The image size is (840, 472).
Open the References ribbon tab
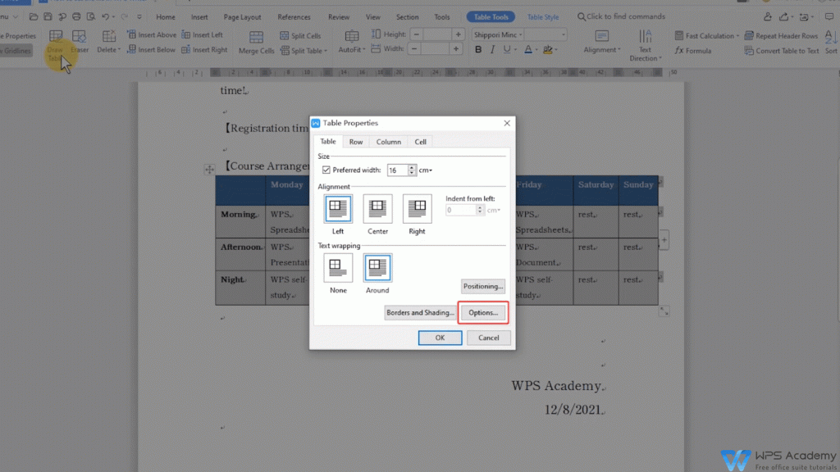[294, 17]
